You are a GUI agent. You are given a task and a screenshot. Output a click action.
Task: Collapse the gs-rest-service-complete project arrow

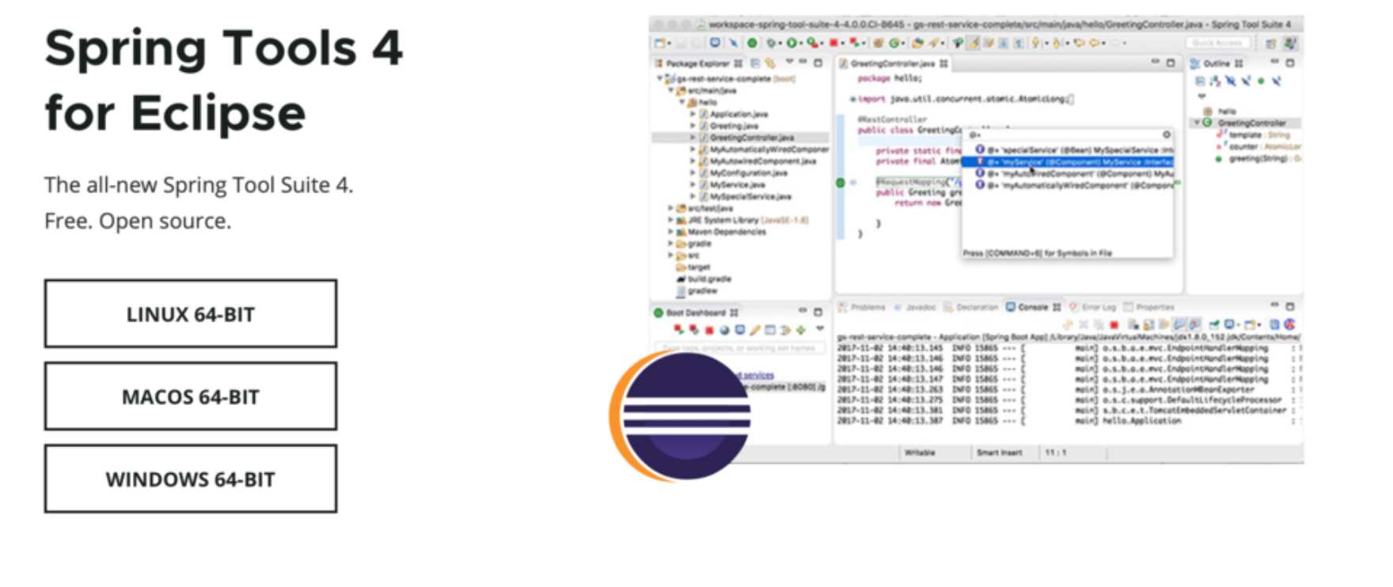point(659,78)
